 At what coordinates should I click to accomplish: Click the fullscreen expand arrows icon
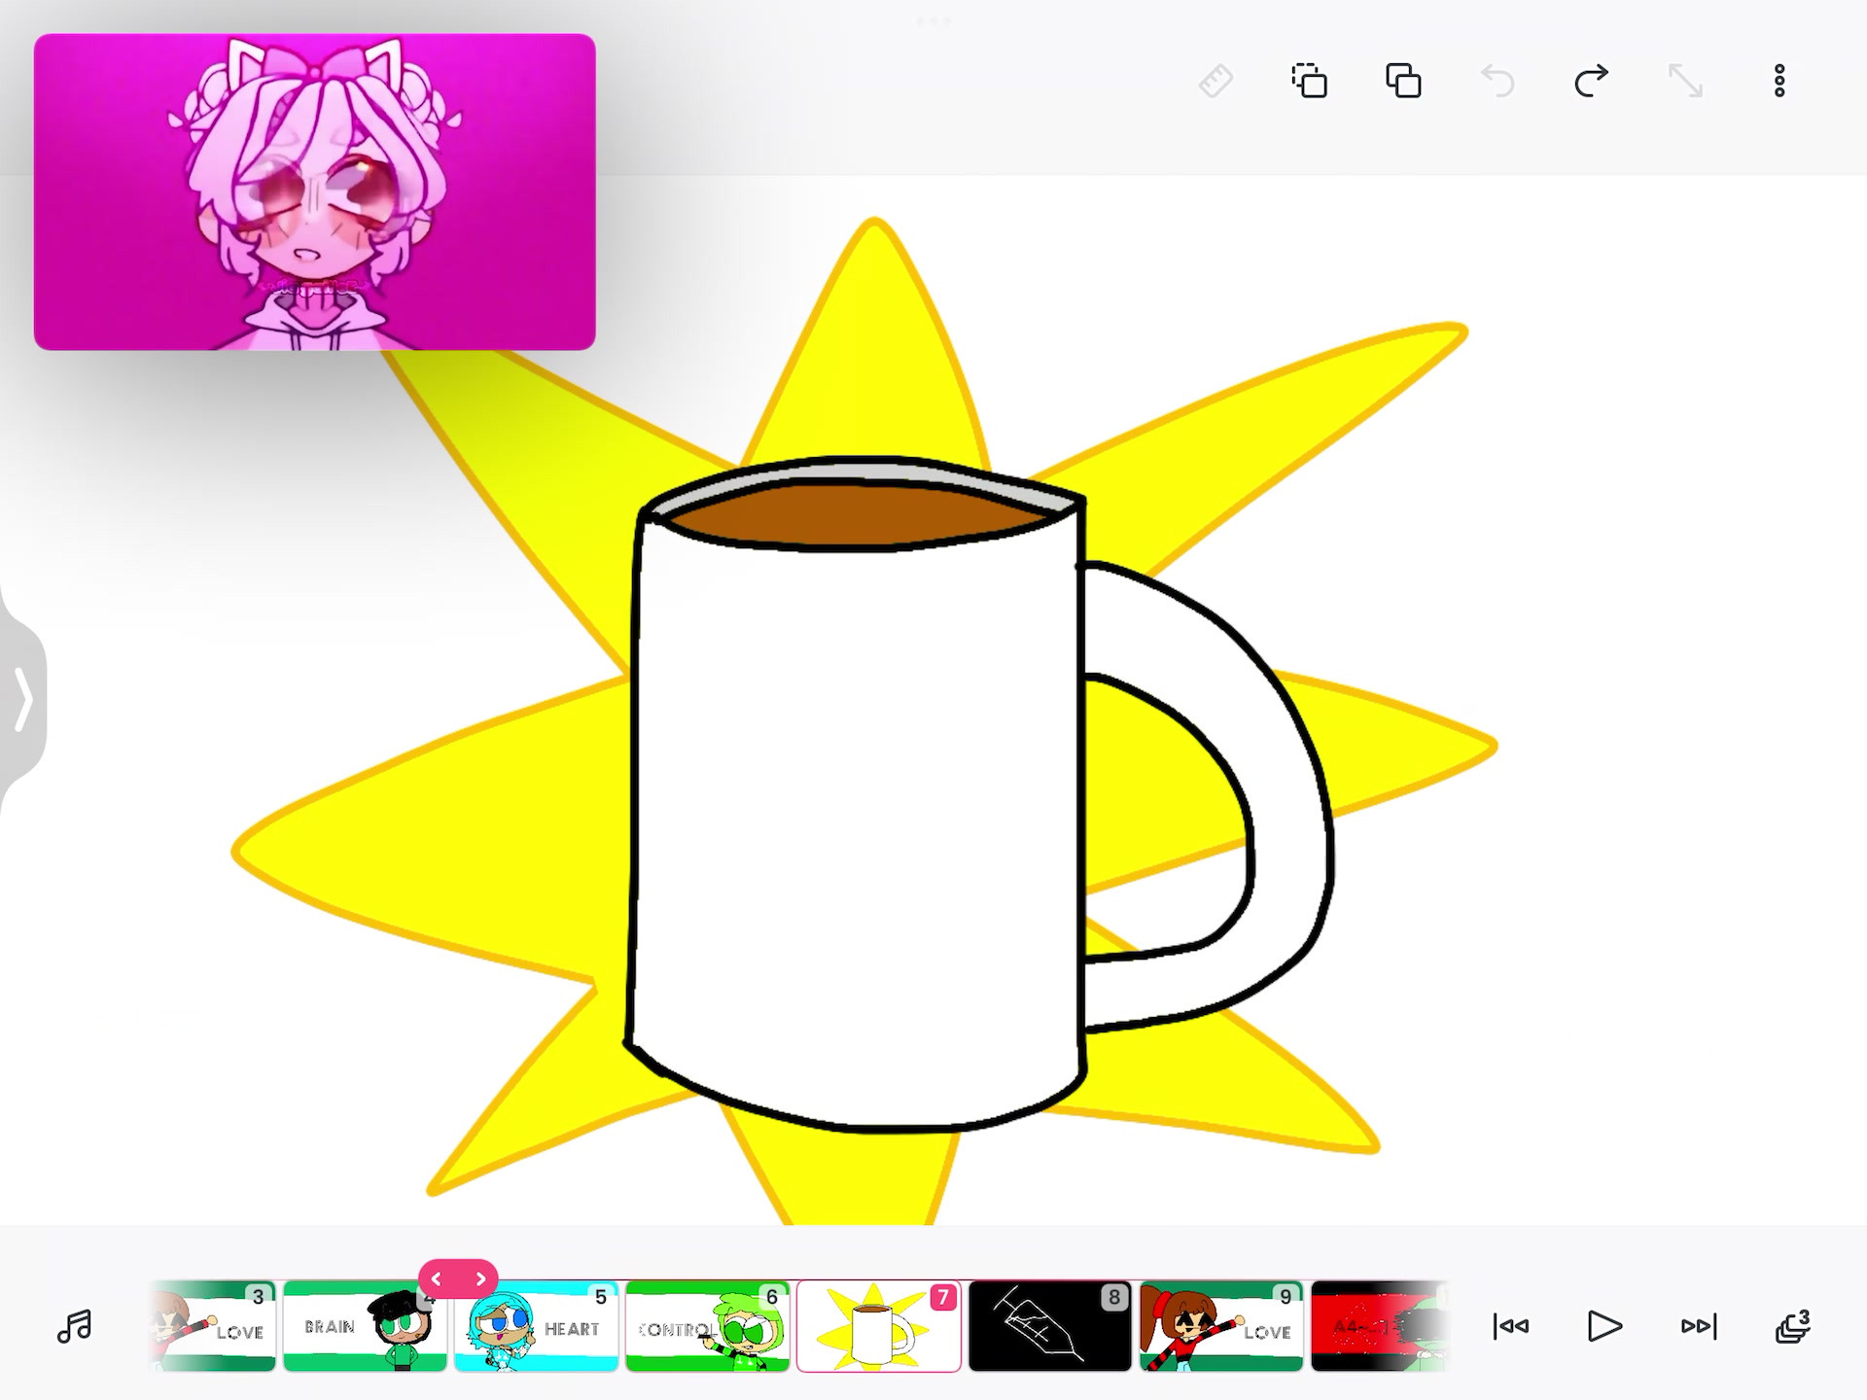1685,81
